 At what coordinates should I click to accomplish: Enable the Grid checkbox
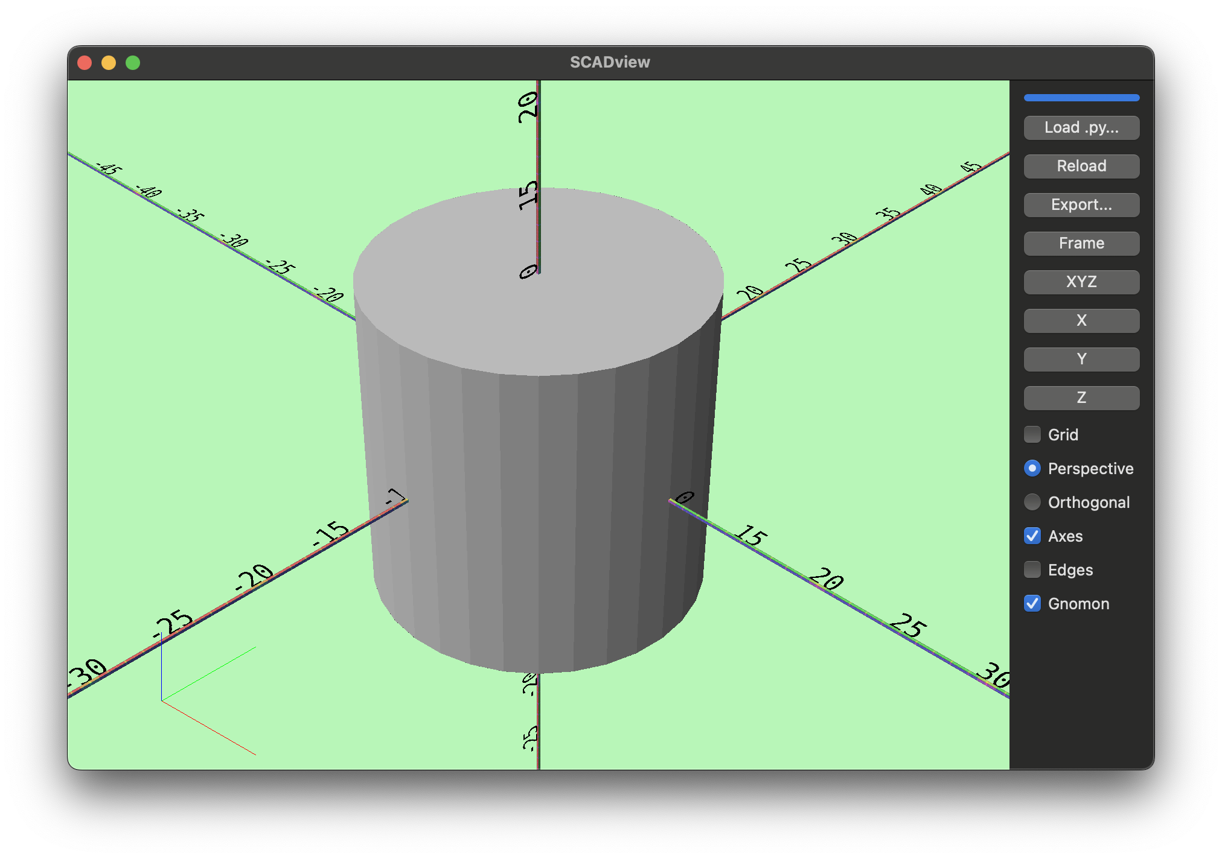pyautogui.click(x=1032, y=434)
